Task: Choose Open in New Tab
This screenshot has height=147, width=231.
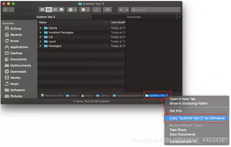Action: pos(182,99)
